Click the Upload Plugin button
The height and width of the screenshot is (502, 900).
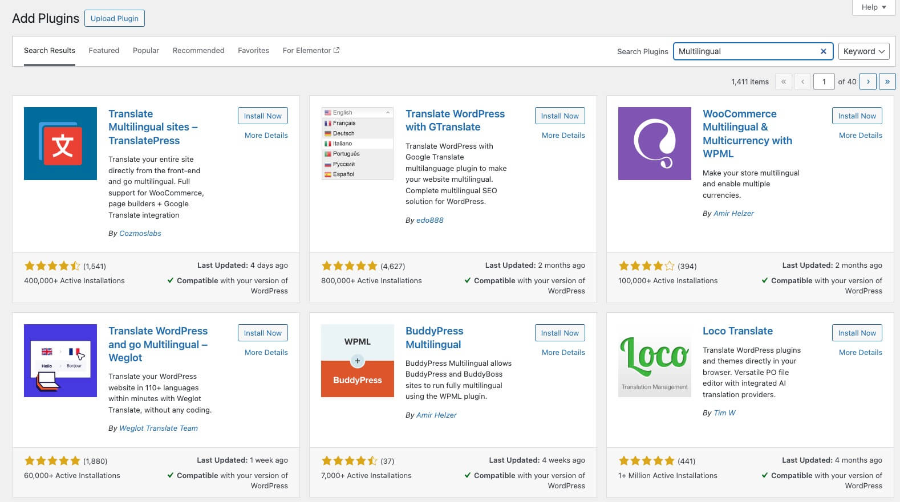tap(115, 18)
